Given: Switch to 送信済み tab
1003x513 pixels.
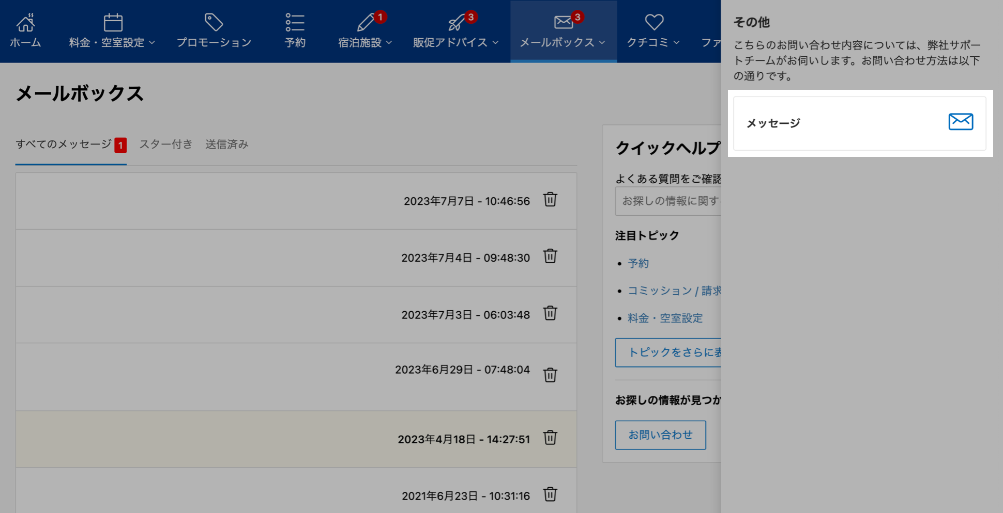Looking at the screenshot, I should pyautogui.click(x=227, y=145).
